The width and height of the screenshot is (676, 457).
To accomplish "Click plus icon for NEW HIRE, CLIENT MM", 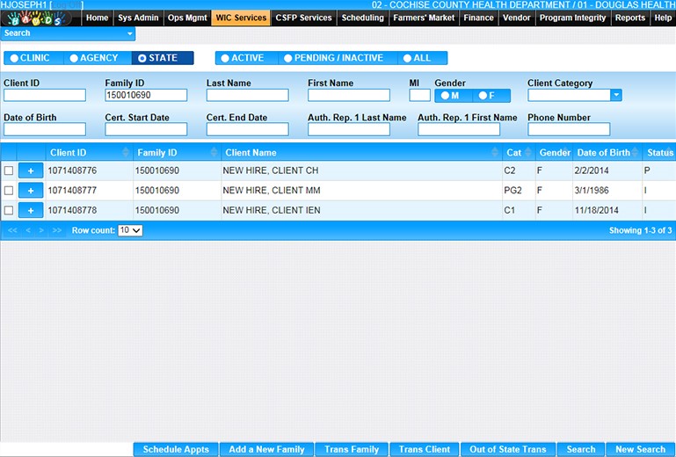I will [30, 191].
